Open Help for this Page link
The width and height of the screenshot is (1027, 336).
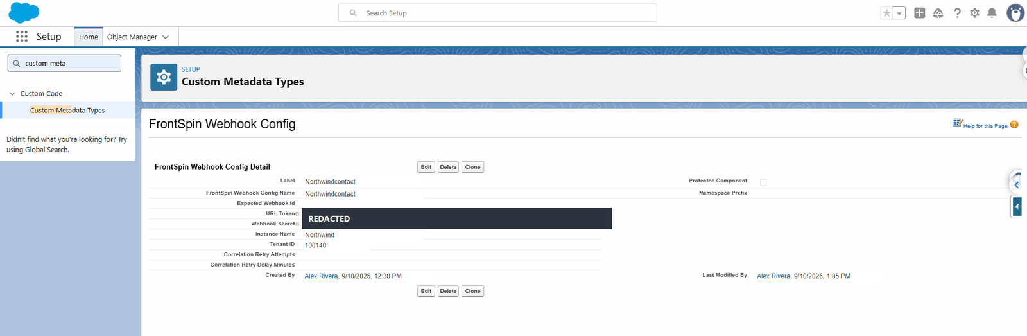[985, 126]
